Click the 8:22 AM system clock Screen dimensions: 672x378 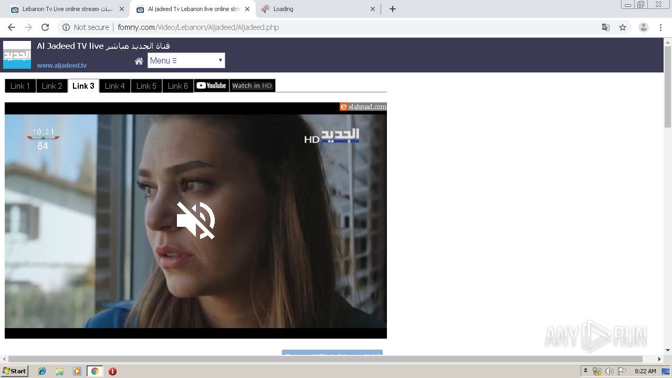click(645, 371)
